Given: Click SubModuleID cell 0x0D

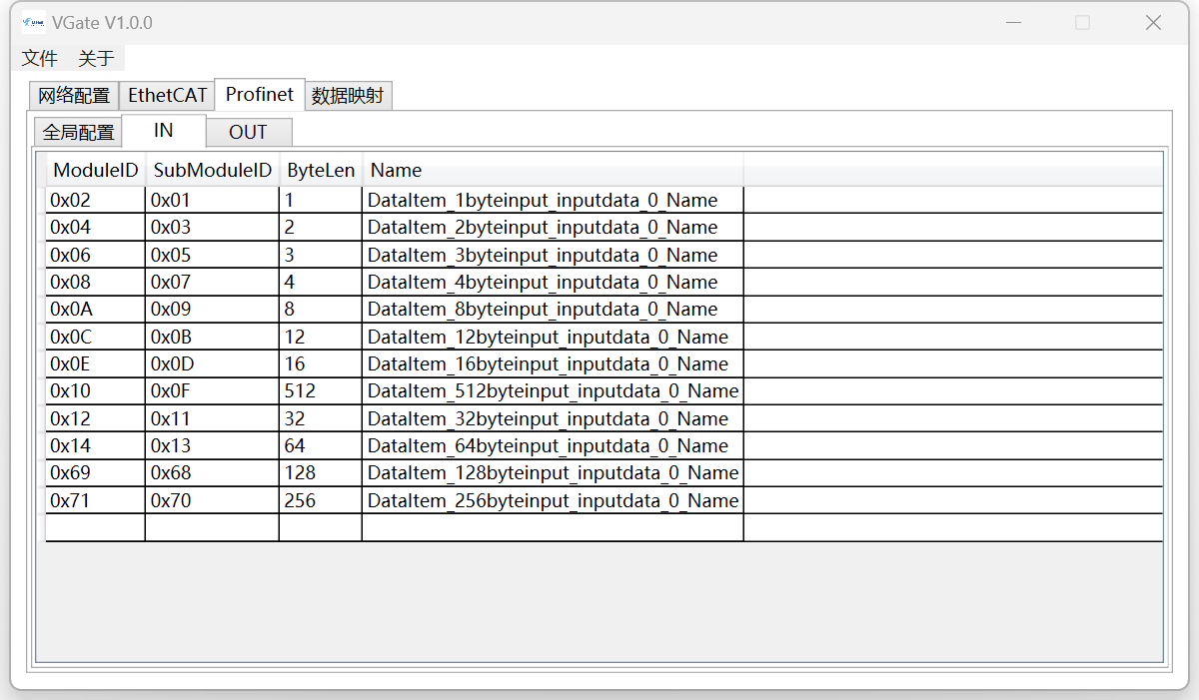Looking at the screenshot, I should coord(212,363).
